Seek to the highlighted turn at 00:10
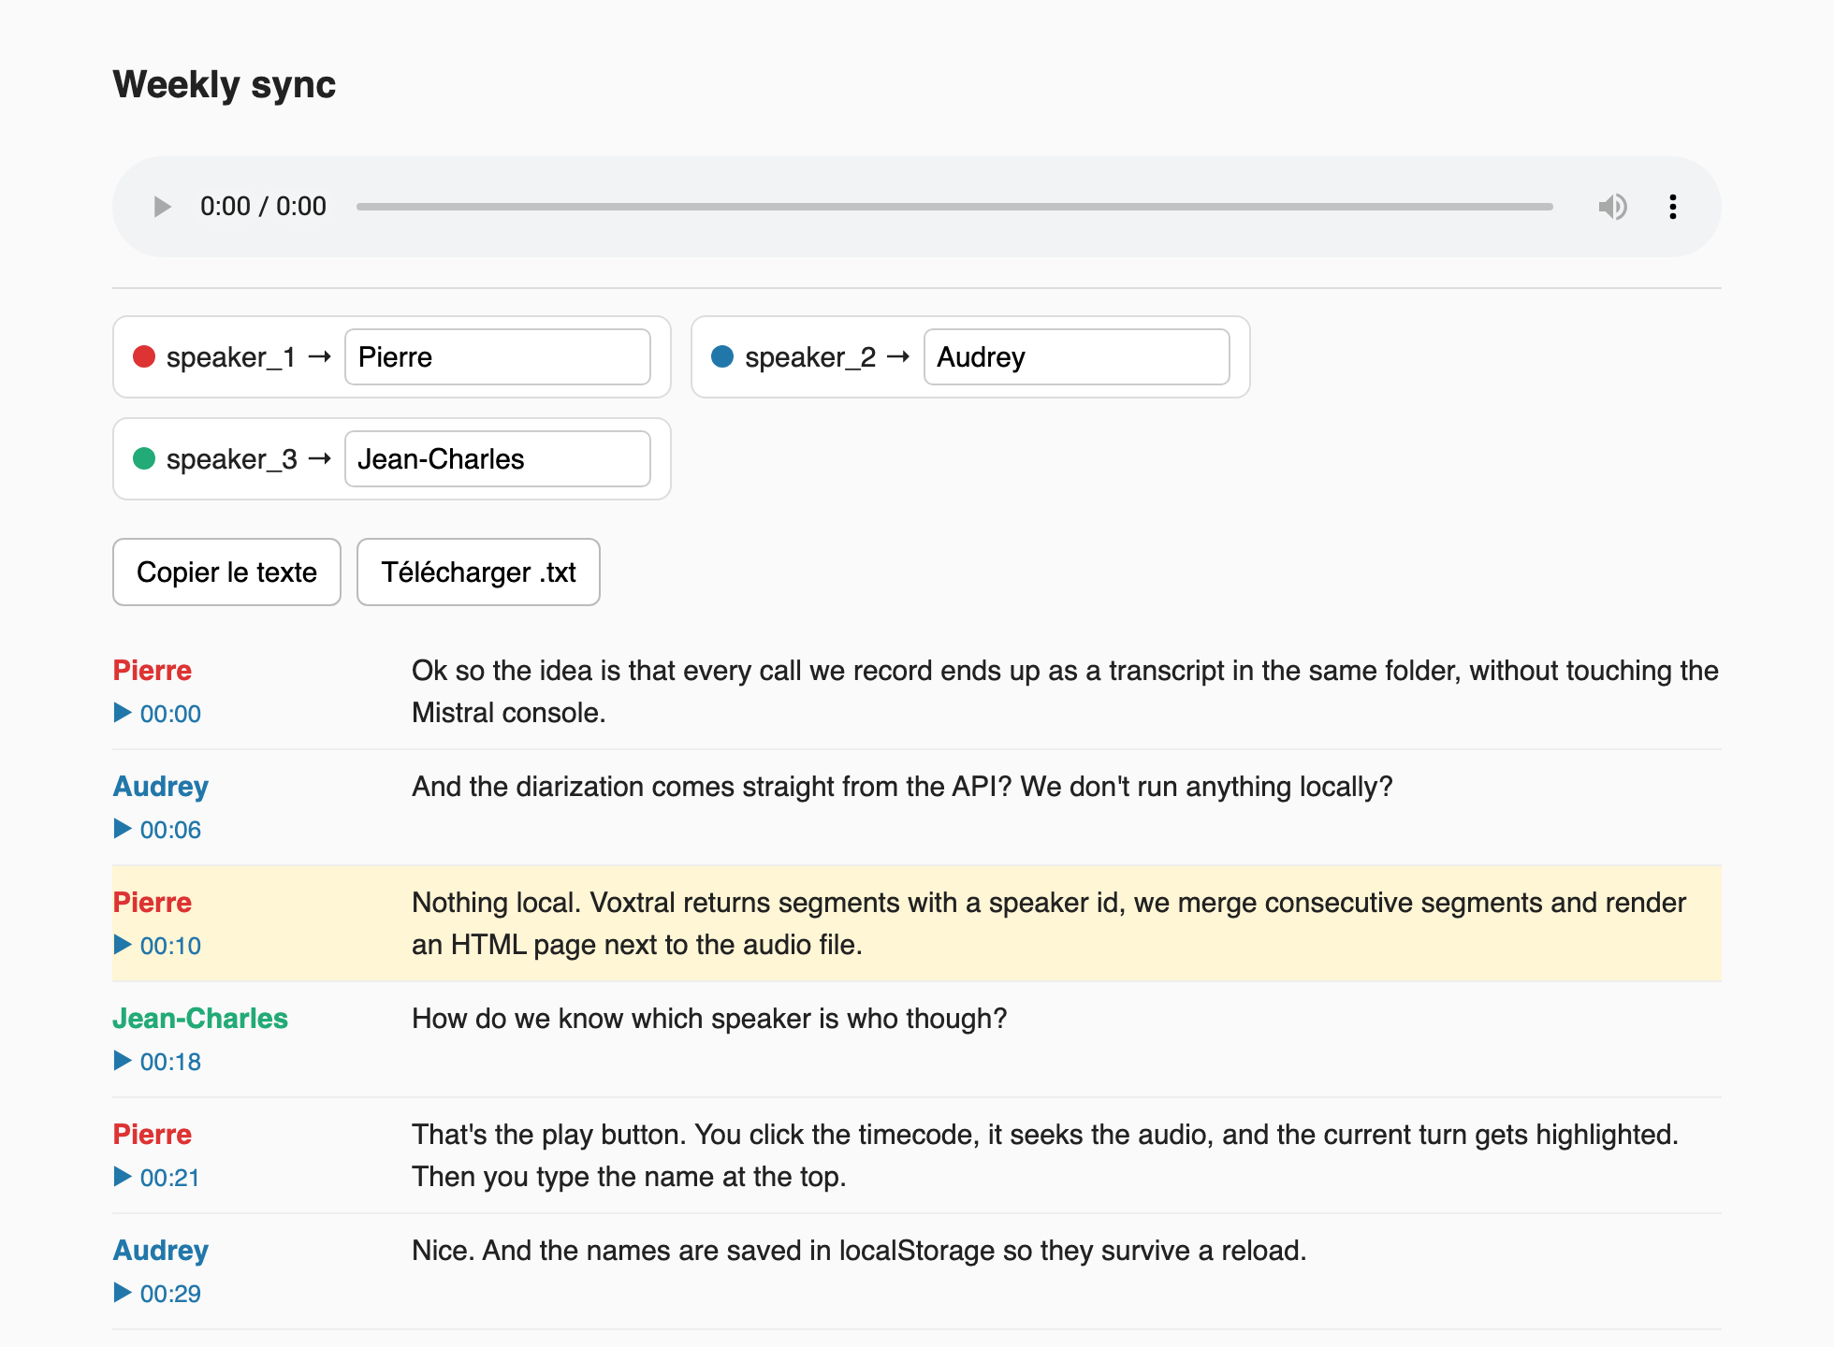This screenshot has height=1347, width=1834. [157, 946]
